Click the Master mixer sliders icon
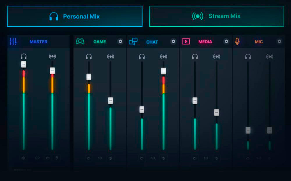The image size is (291, 181). coord(13,42)
